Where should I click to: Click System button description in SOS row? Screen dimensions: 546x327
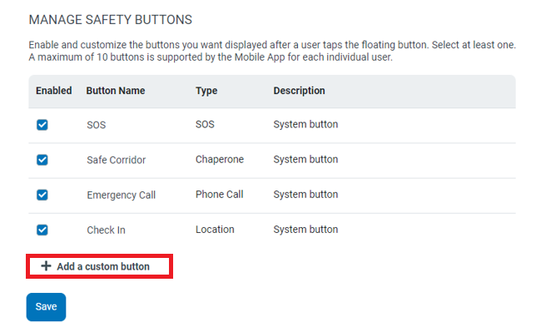(x=305, y=124)
